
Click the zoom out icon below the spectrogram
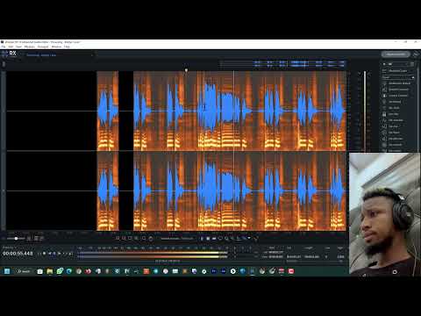(124, 239)
